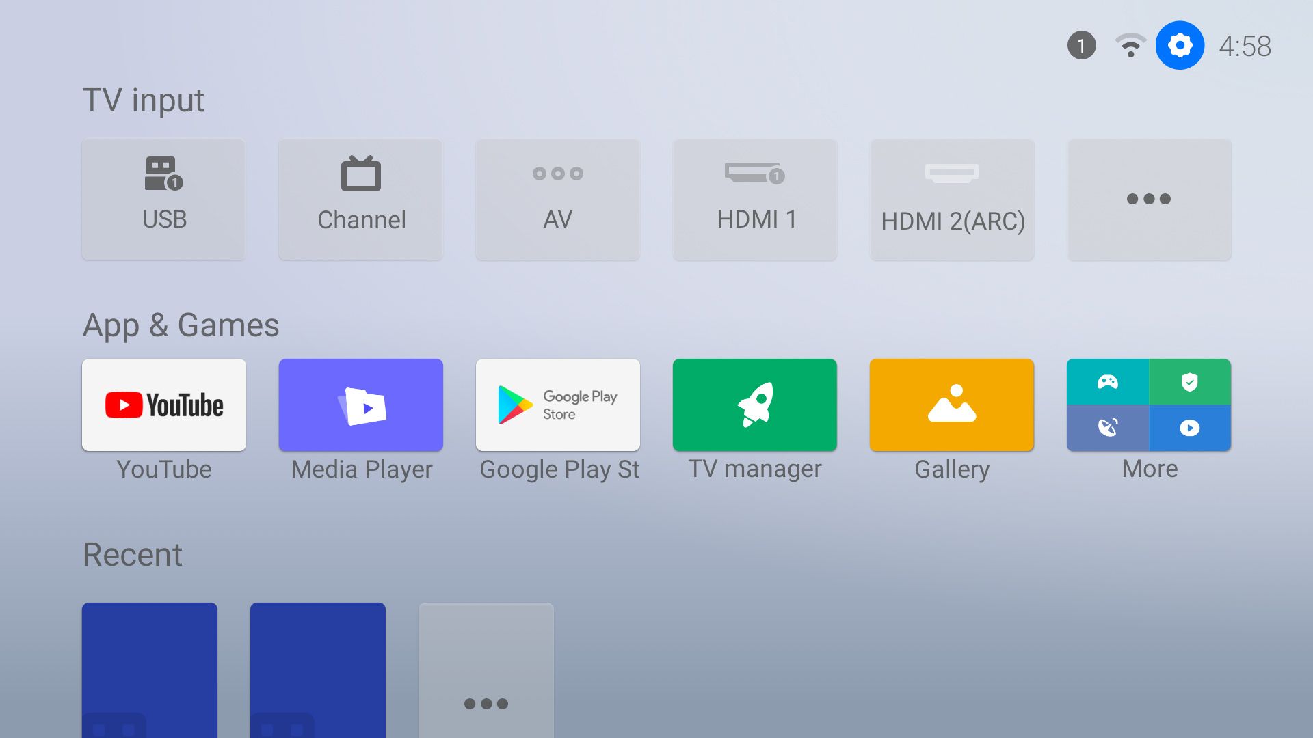Click the 4:58 clock display
Screen dimensions: 1313x738
coord(1245,46)
